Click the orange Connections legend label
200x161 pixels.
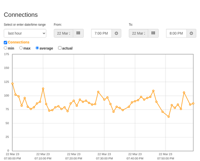(18, 42)
